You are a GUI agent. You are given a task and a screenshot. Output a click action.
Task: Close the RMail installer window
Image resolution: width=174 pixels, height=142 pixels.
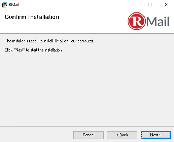point(166,5)
